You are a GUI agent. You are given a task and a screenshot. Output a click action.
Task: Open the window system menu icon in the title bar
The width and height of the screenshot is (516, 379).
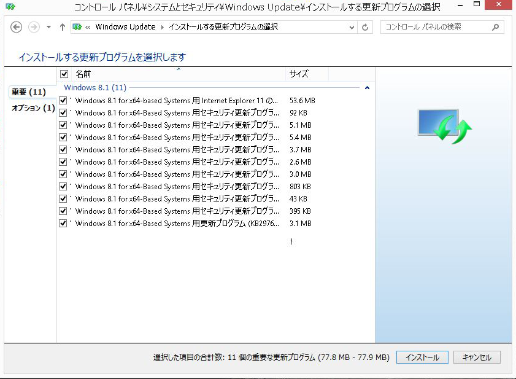click(x=10, y=6)
